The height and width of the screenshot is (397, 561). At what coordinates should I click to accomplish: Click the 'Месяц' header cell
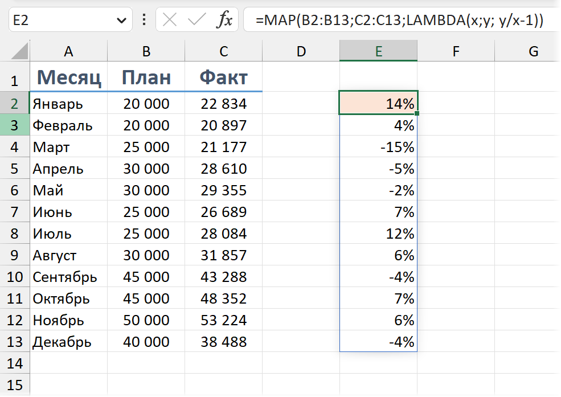click(x=69, y=77)
